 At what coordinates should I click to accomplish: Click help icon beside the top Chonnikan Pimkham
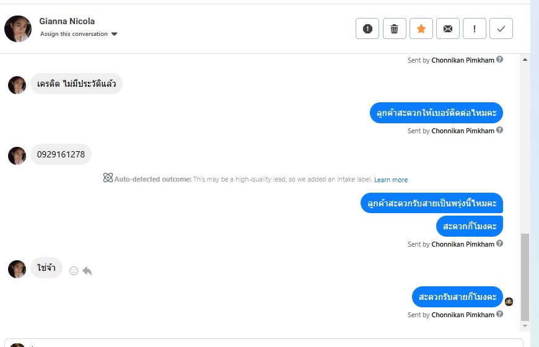[500, 59]
